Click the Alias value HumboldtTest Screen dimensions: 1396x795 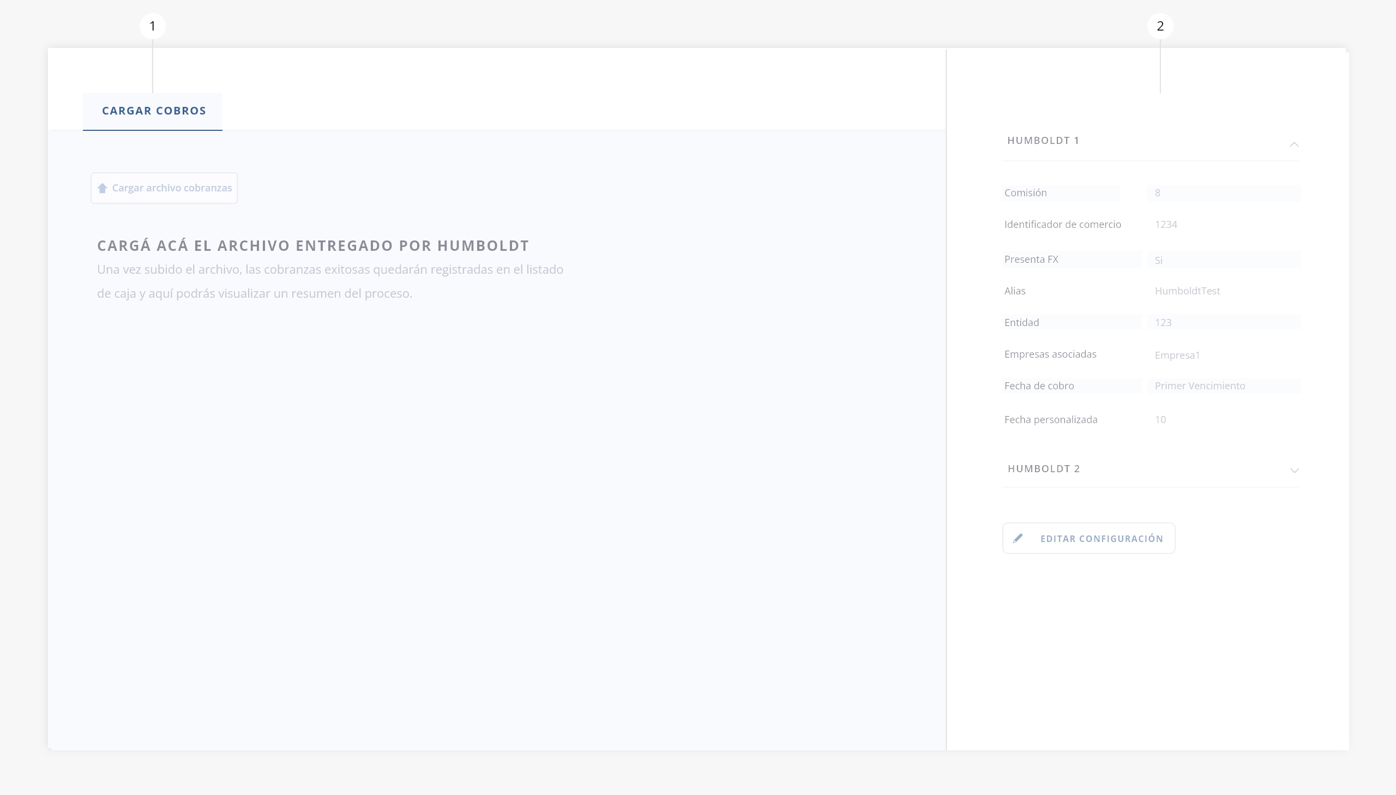[1187, 291]
